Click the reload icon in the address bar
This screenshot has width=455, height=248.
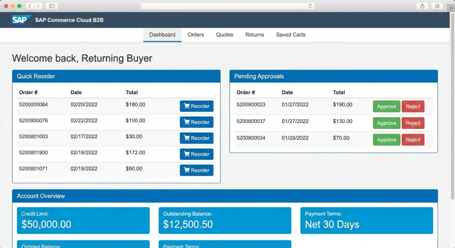click(310, 6)
